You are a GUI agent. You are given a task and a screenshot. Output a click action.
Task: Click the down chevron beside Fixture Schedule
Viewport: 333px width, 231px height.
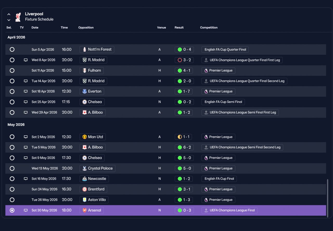click(9, 20)
